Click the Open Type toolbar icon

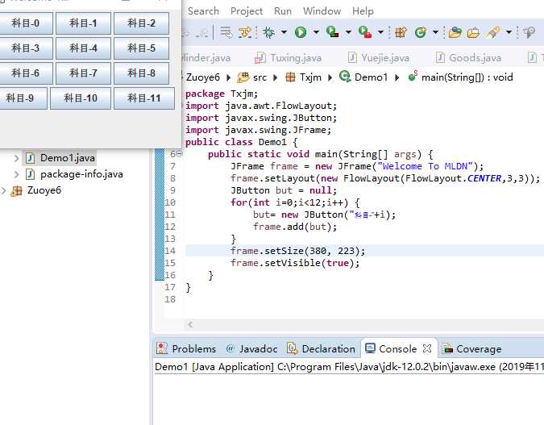(455, 32)
